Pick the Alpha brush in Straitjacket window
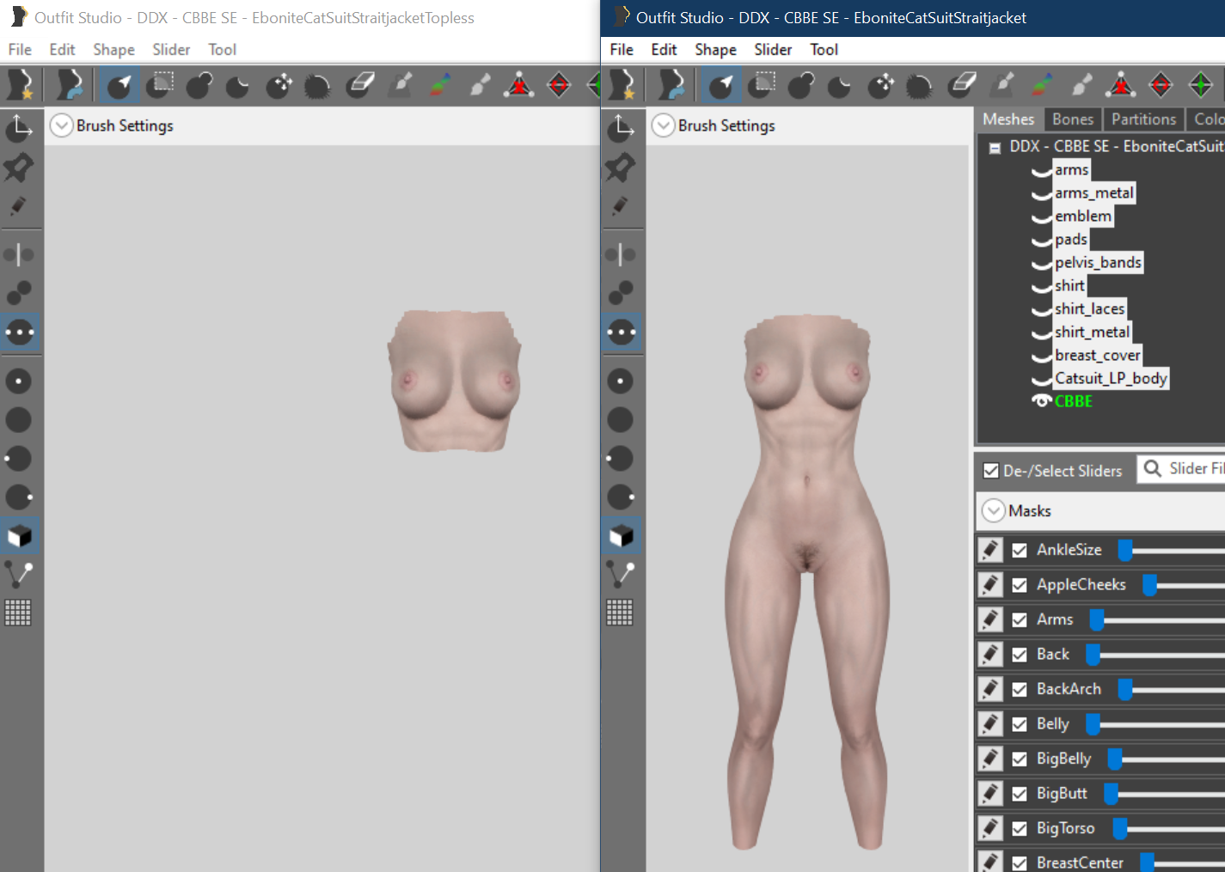This screenshot has width=1225, height=872. [1082, 85]
